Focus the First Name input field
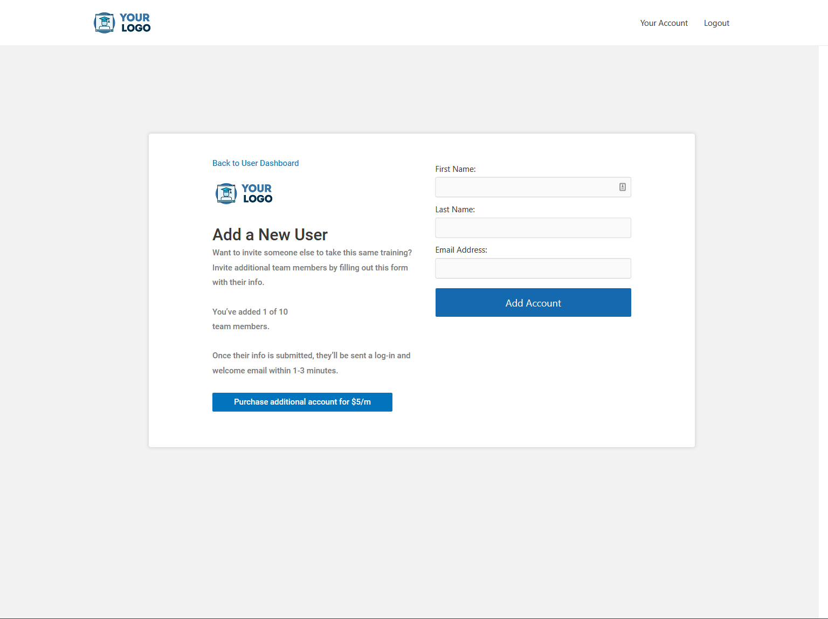The width and height of the screenshot is (828, 619). coord(526,187)
